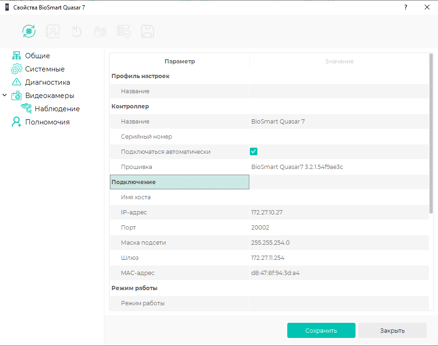Viewport: 438px width, 346px height.
Task: Click the Профиль настроек group header
Action: click(x=140, y=76)
